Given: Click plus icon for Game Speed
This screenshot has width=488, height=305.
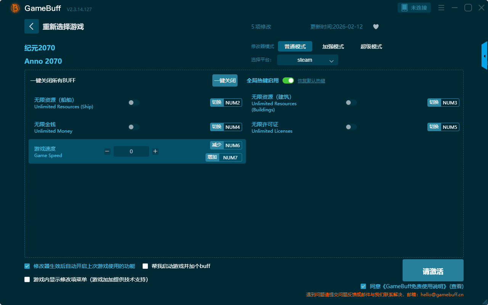Looking at the screenshot, I should [155, 151].
